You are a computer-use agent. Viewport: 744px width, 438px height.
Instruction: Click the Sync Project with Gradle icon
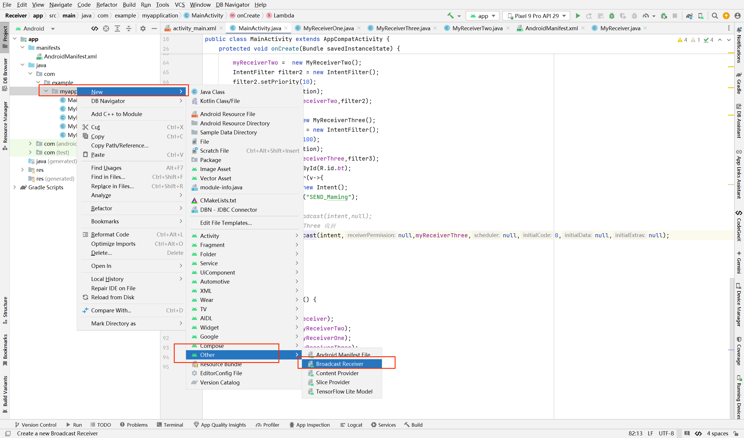[x=689, y=16]
